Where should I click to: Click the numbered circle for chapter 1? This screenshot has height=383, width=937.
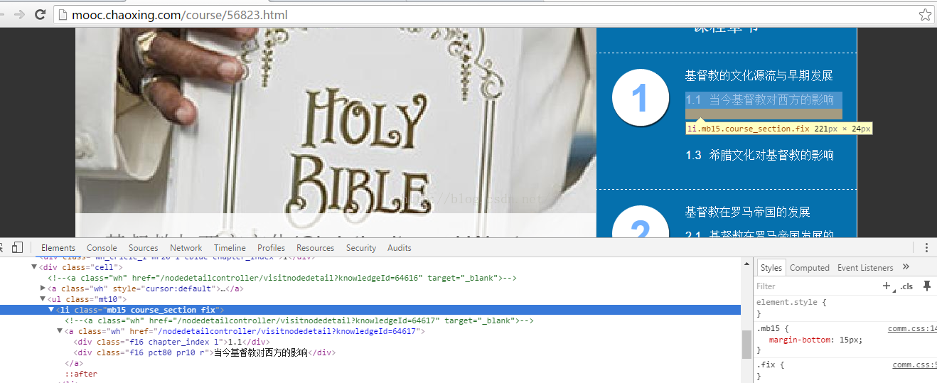coord(640,98)
